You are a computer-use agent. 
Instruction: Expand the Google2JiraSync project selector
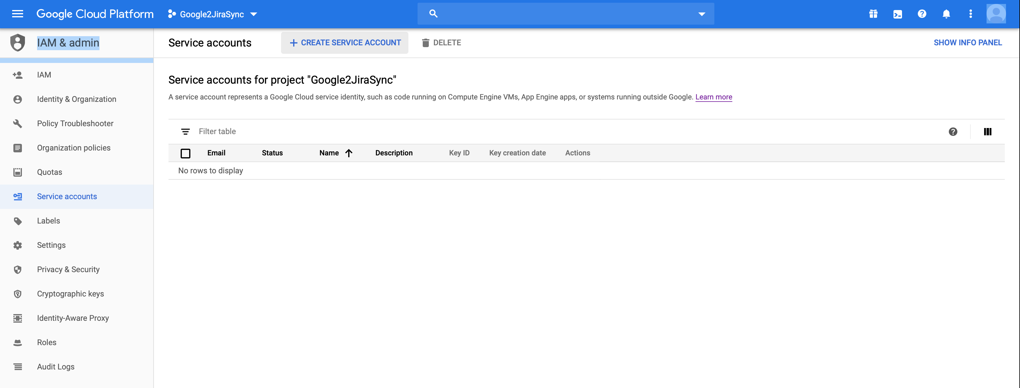point(213,14)
